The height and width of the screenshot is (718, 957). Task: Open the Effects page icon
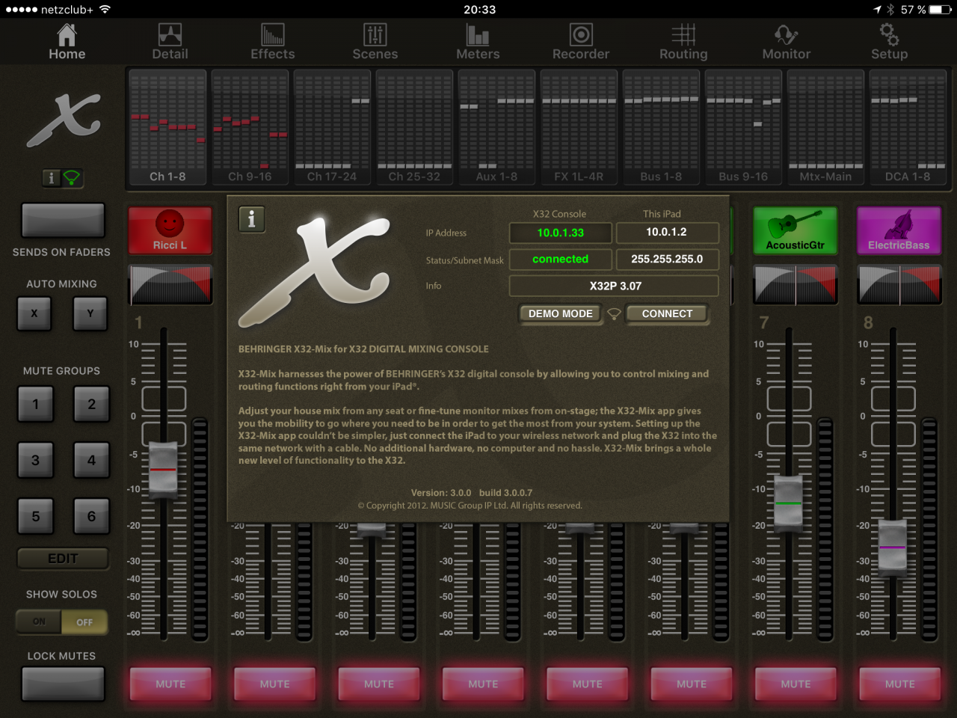[x=272, y=35]
